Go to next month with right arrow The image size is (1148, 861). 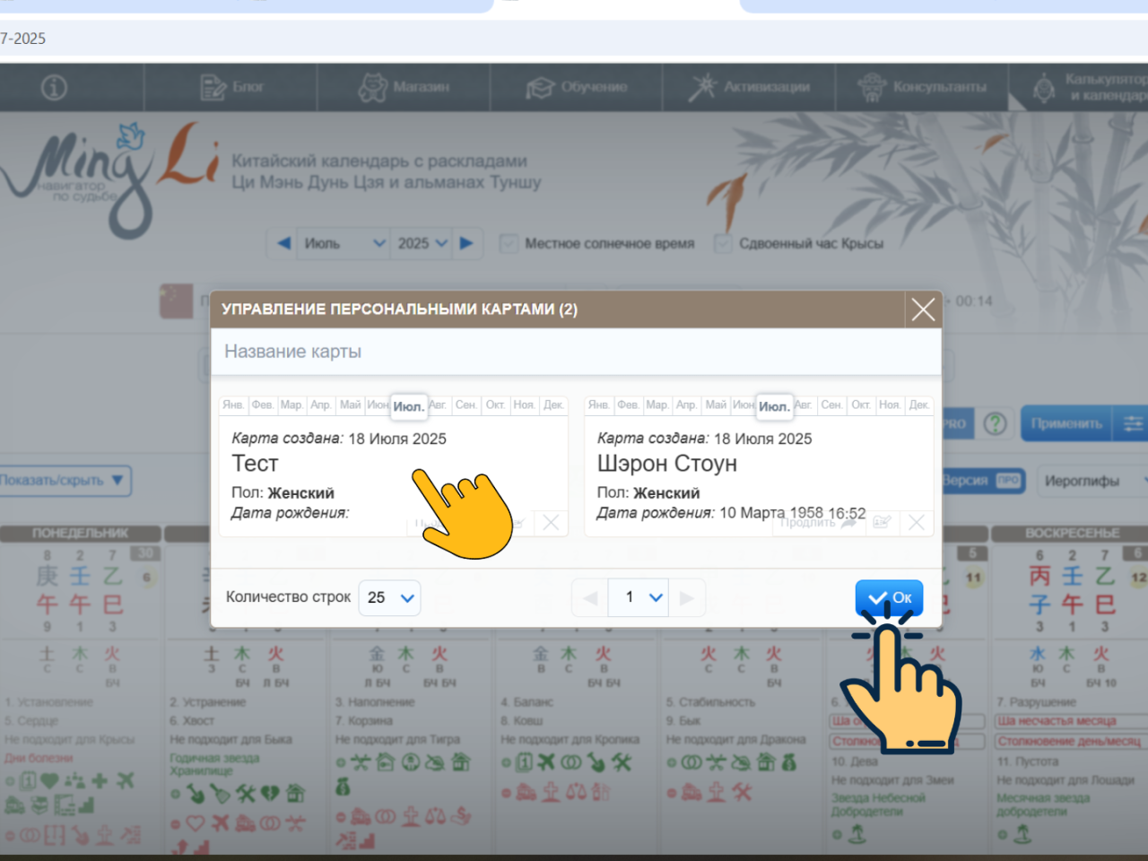tap(466, 243)
